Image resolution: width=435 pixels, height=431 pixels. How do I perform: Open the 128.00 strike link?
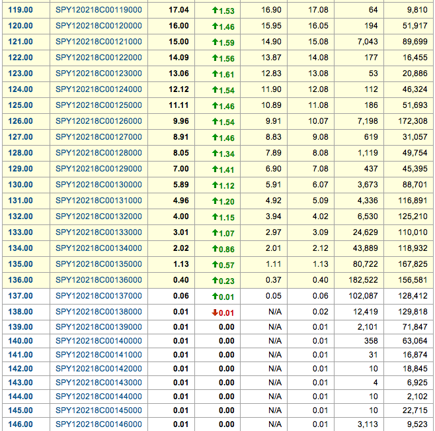20,153
